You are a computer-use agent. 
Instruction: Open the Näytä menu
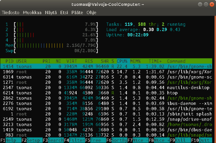(51, 13)
